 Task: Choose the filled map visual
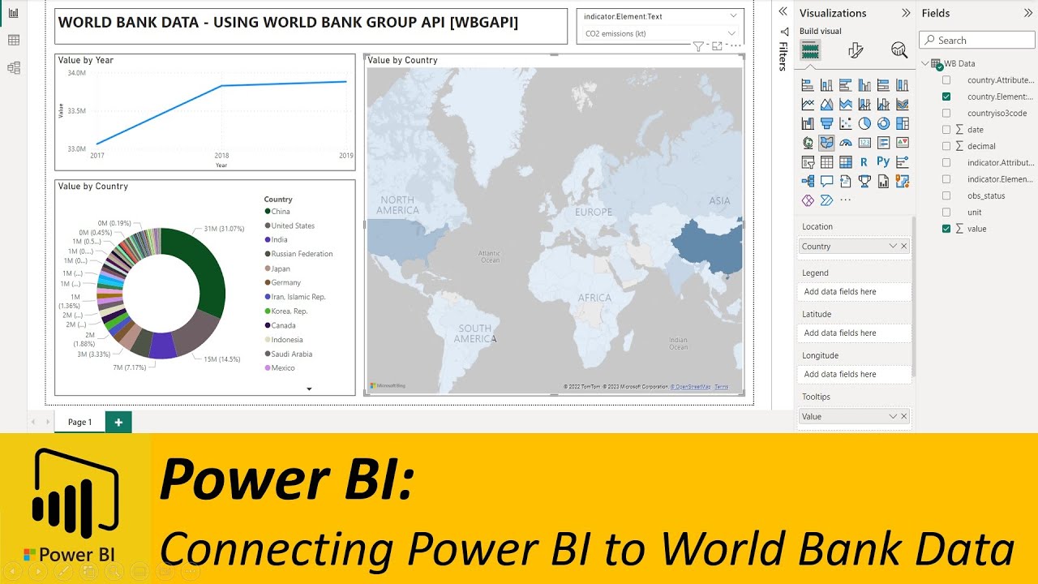click(826, 143)
